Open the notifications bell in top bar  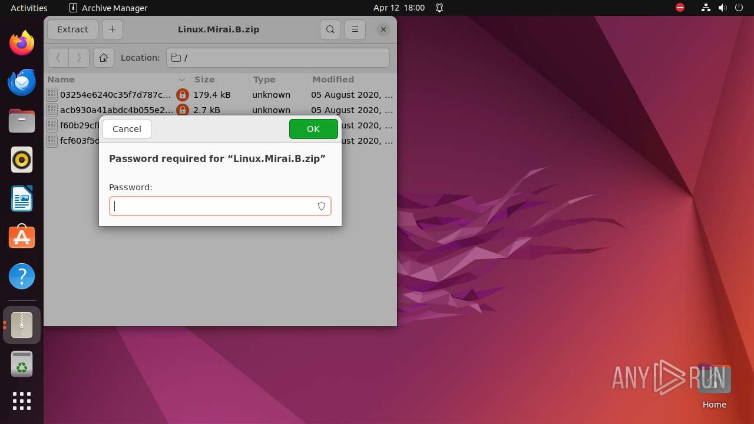[x=439, y=8]
